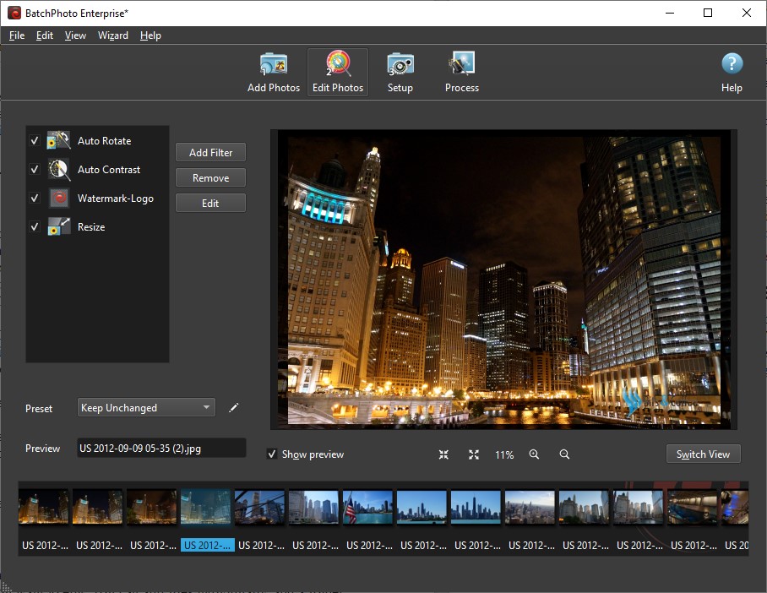This screenshot has width=767, height=593.
Task: Click the fit-to-window shrink arrows icon
Action: tap(443, 454)
